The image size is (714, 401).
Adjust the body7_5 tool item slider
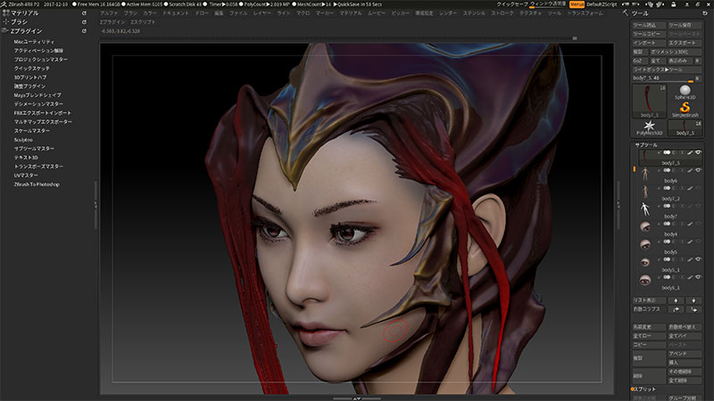(x=663, y=78)
